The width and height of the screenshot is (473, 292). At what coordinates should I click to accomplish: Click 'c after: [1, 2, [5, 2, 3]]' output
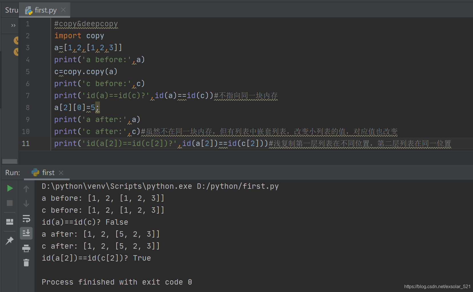pos(101,246)
